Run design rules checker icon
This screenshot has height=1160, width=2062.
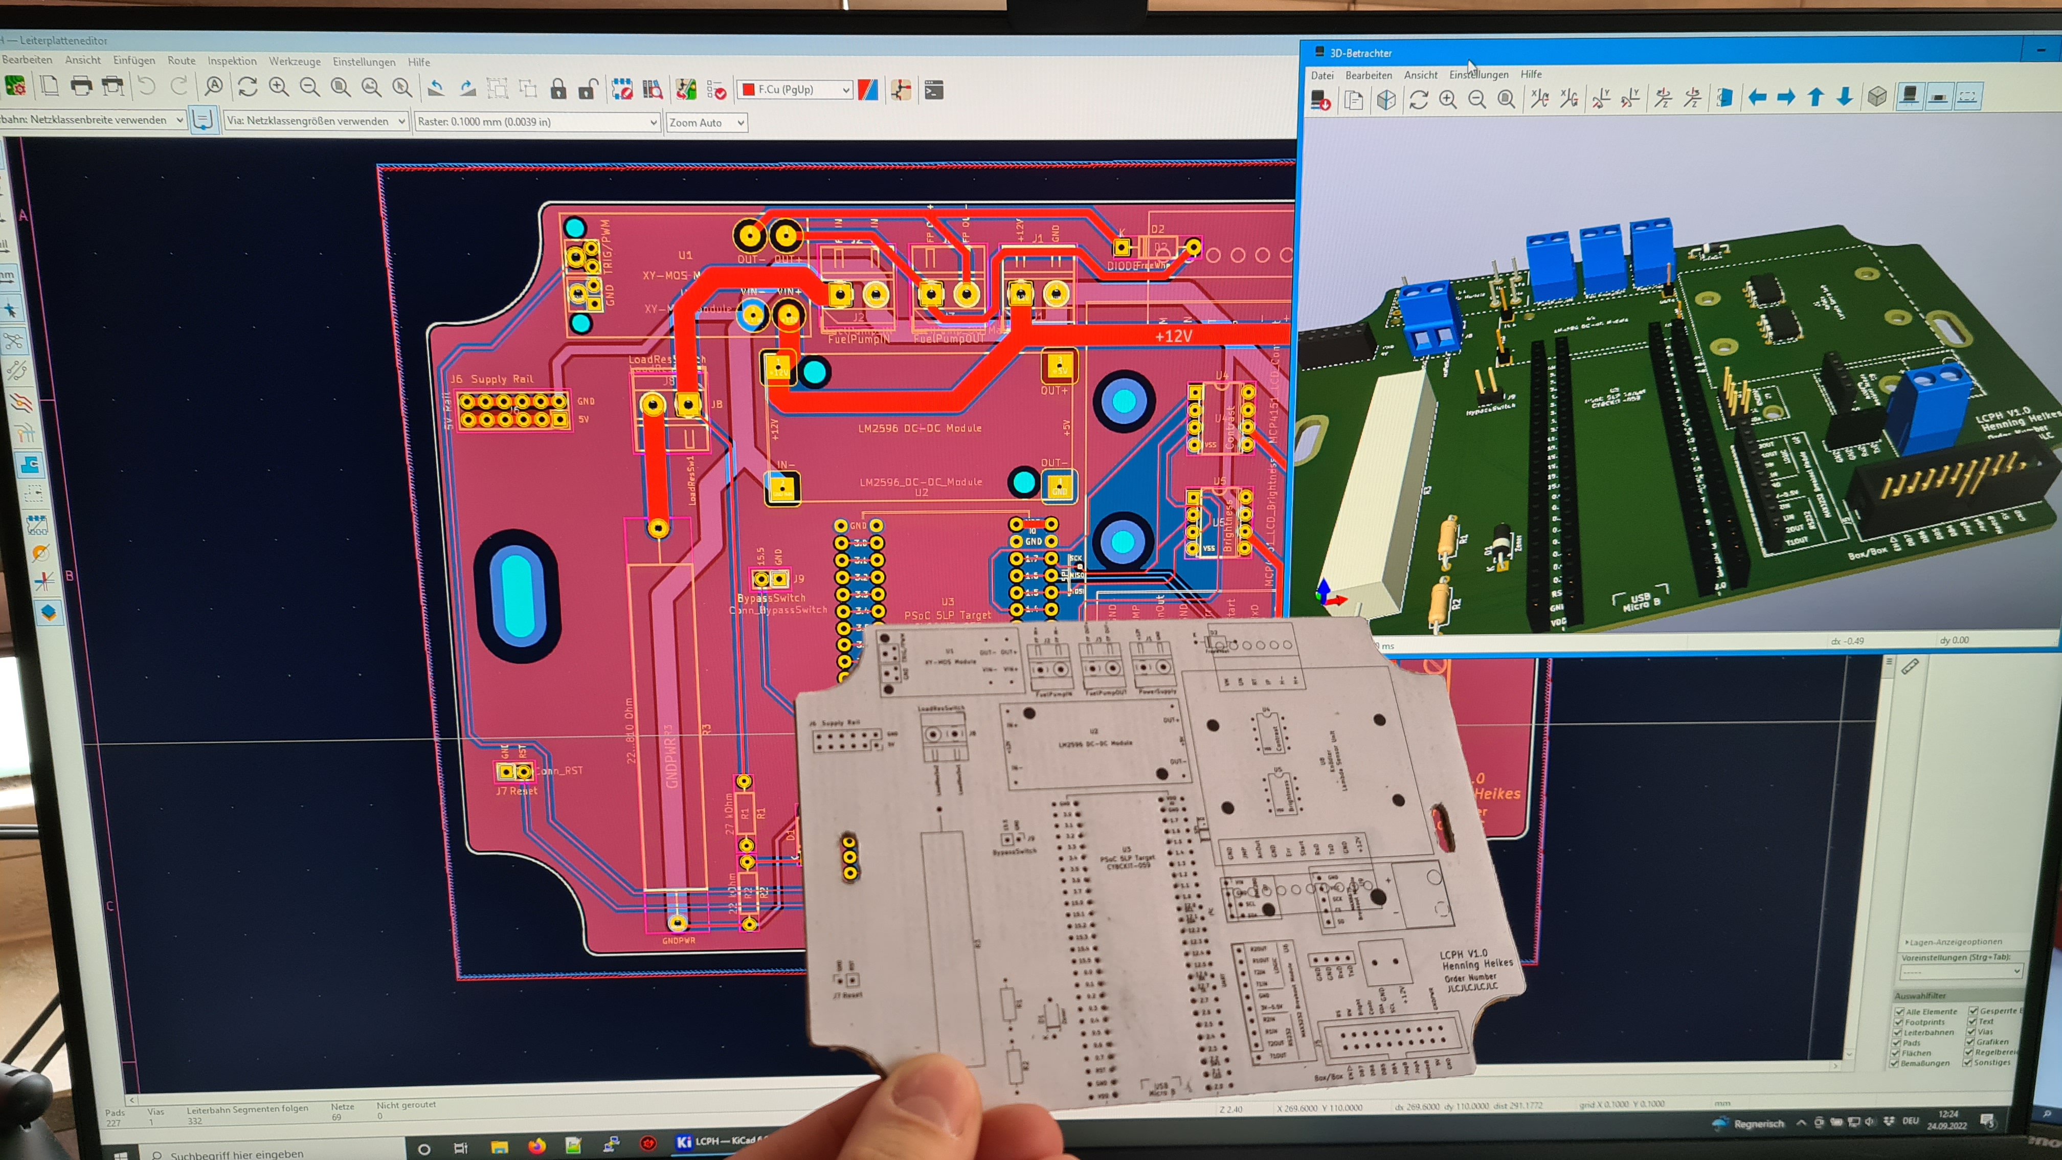[x=717, y=90]
